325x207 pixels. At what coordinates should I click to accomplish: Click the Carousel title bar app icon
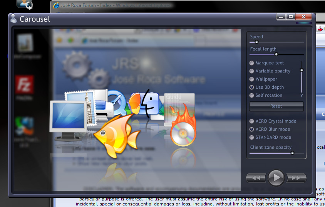tap(14, 19)
